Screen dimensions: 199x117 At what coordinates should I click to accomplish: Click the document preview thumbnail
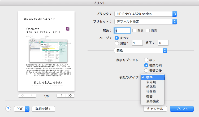point(46,51)
